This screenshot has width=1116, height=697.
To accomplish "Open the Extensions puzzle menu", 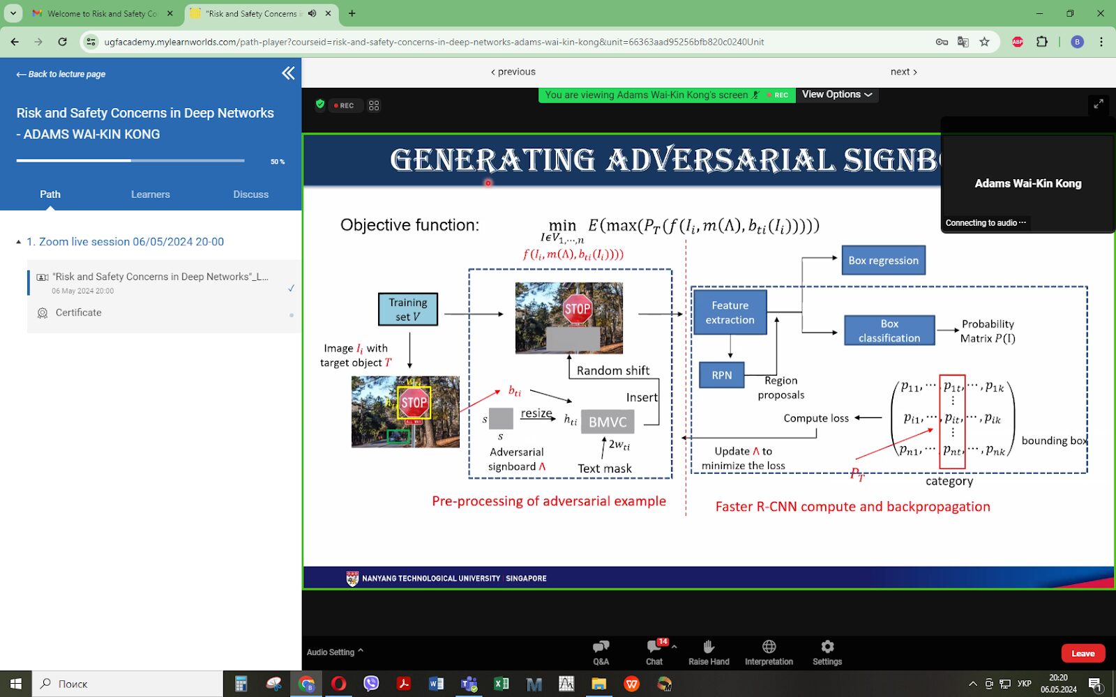I will [1041, 42].
